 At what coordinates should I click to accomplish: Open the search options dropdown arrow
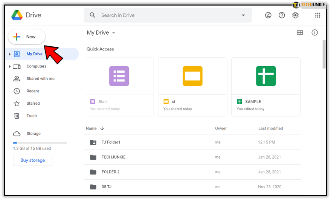pyautogui.click(x=243, y=15)
